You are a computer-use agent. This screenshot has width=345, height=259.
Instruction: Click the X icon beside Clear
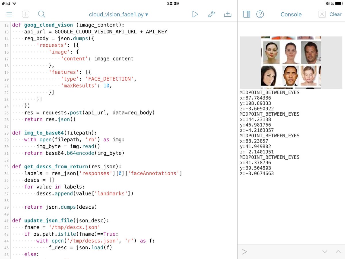[x=322, y=14]
